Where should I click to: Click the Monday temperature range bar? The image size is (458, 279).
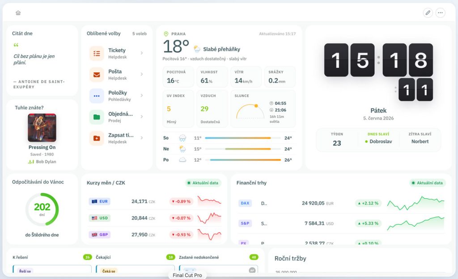point(243,160)
